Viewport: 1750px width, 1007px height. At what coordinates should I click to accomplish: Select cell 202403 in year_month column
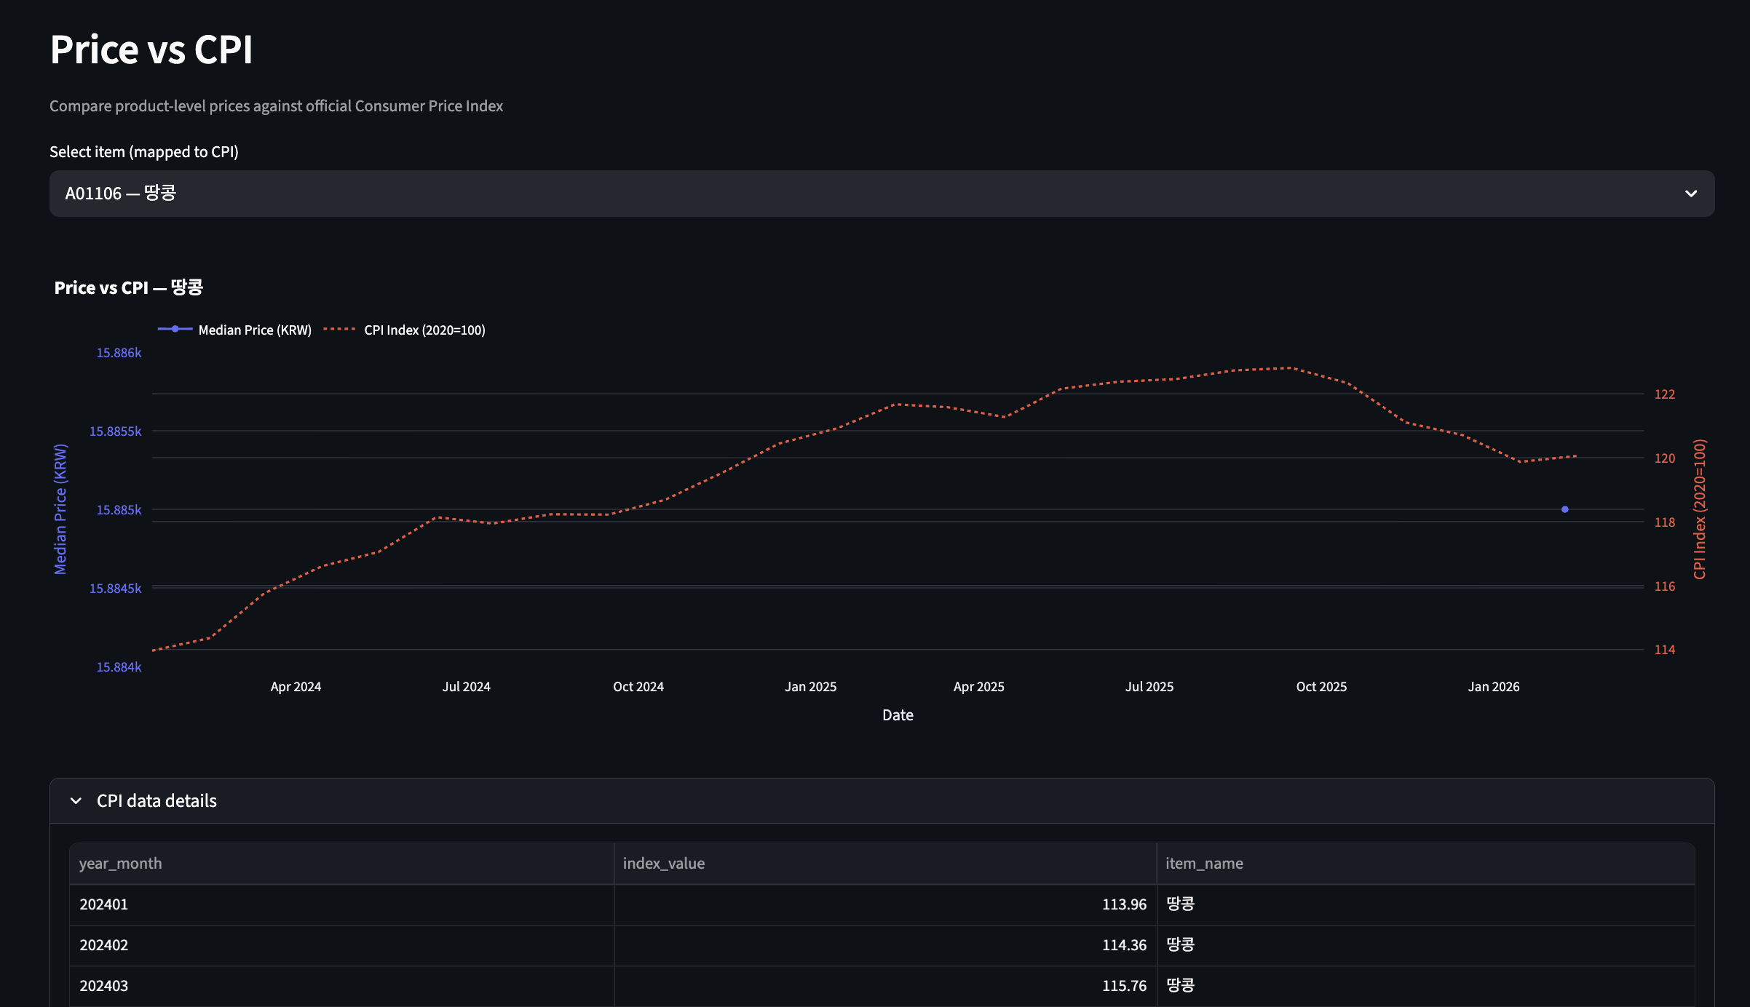pos(341,986)
